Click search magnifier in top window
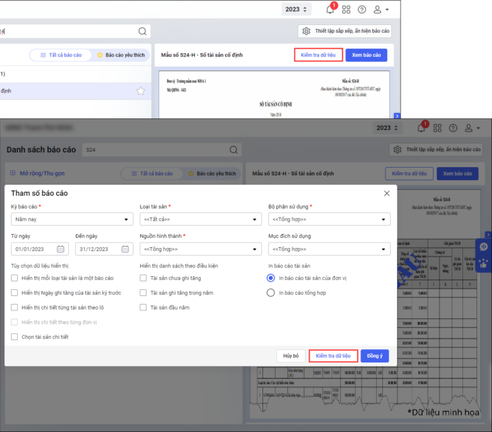This screenshot has width=492, height=432. tap(143, 31)
